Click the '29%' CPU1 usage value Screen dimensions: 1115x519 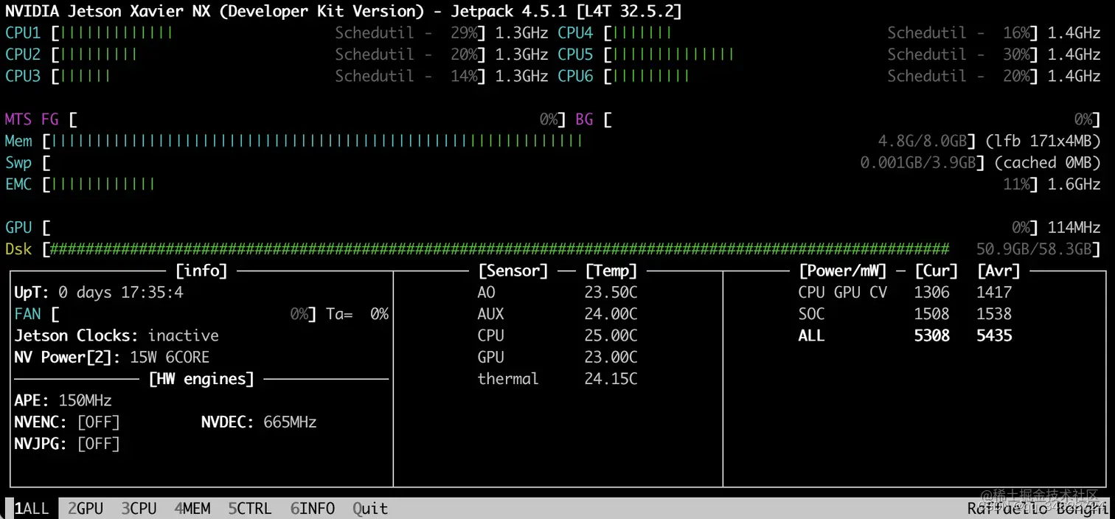coord(465,33)
